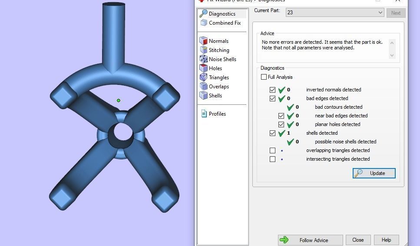Click the magnifier icon on Update button
Screen dimensions: 420x246
[x=358, y=173]
